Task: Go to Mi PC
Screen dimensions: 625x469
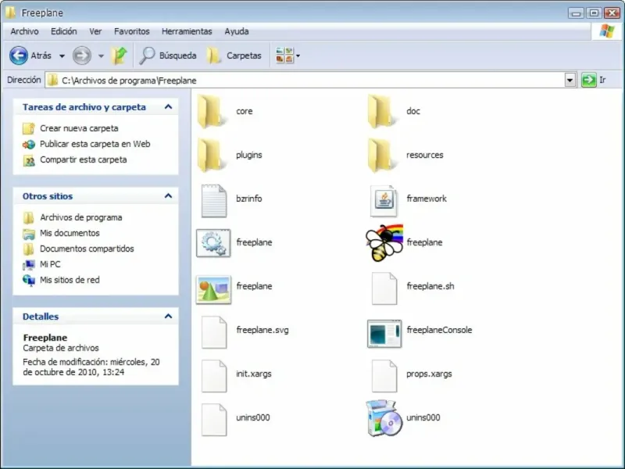Action: [x=50, y=264]
